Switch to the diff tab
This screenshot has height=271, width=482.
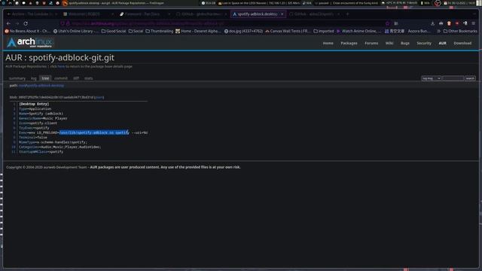pos(76,78)
